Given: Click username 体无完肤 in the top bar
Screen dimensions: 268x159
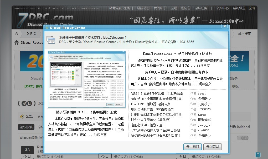Looking at the screenshot, I should 116,8.
